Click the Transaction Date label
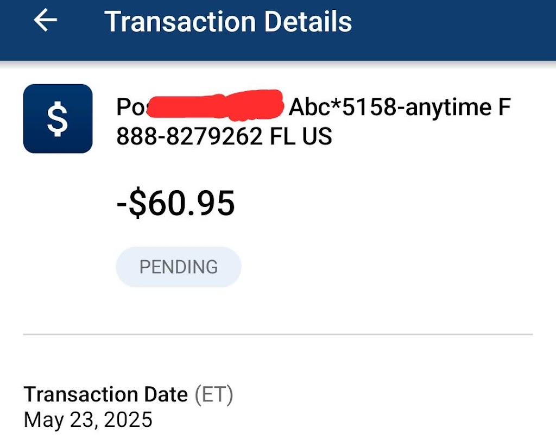The height and width of the screenshot is (447, 556). click(x=106, y=394)
